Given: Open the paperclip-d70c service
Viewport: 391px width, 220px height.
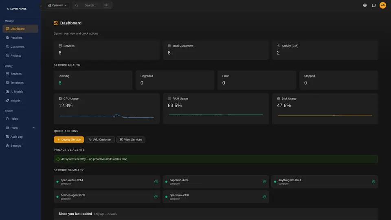Looking at the screenshot, I should pyautogui.click(x=216, y=182).
